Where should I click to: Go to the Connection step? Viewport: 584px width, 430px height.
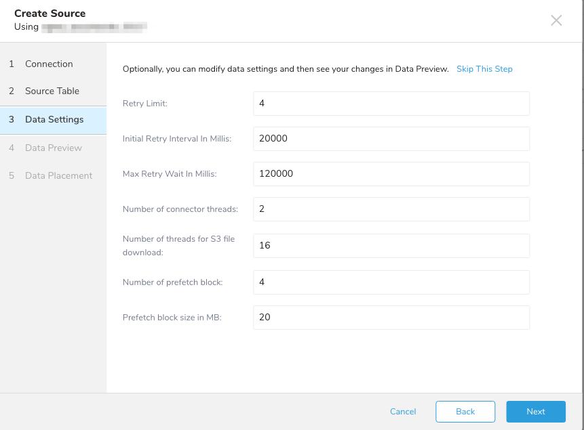tap(49, 64)
